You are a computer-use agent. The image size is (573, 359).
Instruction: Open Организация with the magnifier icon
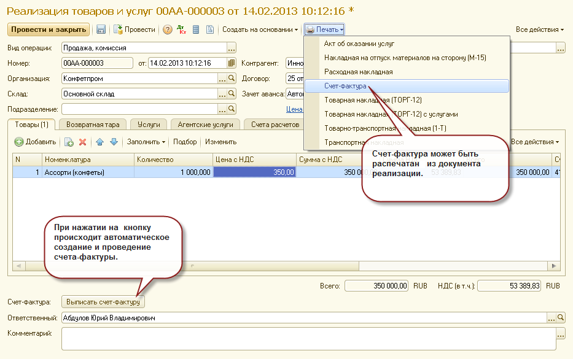click(232, 79)
